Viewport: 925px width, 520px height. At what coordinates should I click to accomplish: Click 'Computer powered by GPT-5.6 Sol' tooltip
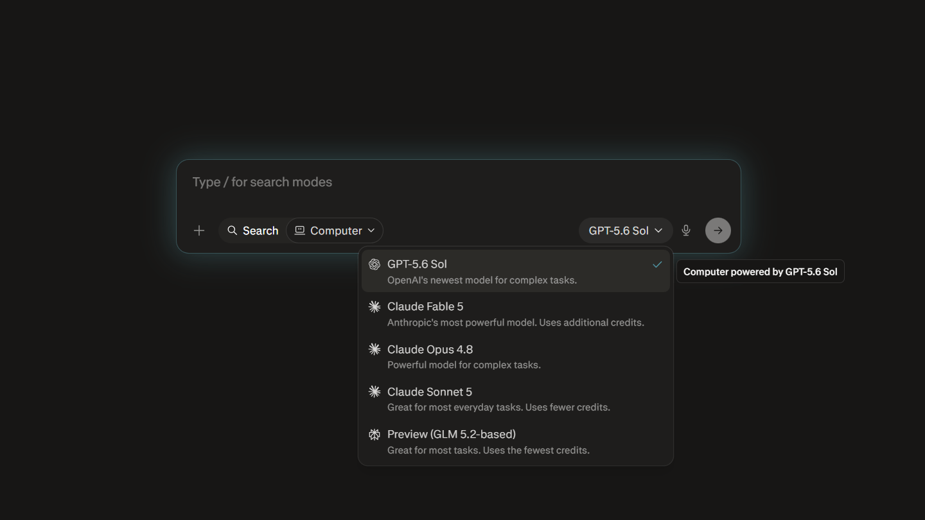pyautogui.click(x=761, y=272)
